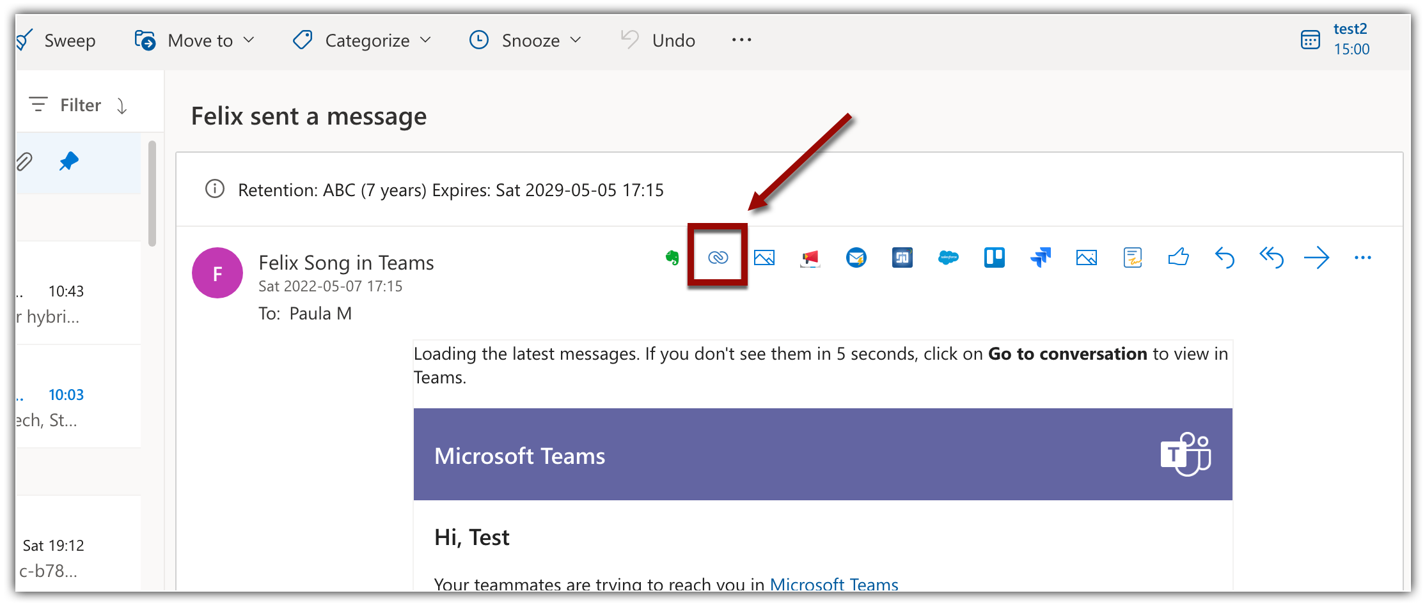1425x607 pixels.
Task: Open the Salesforce add-in
Action: [x=949, y=258]
